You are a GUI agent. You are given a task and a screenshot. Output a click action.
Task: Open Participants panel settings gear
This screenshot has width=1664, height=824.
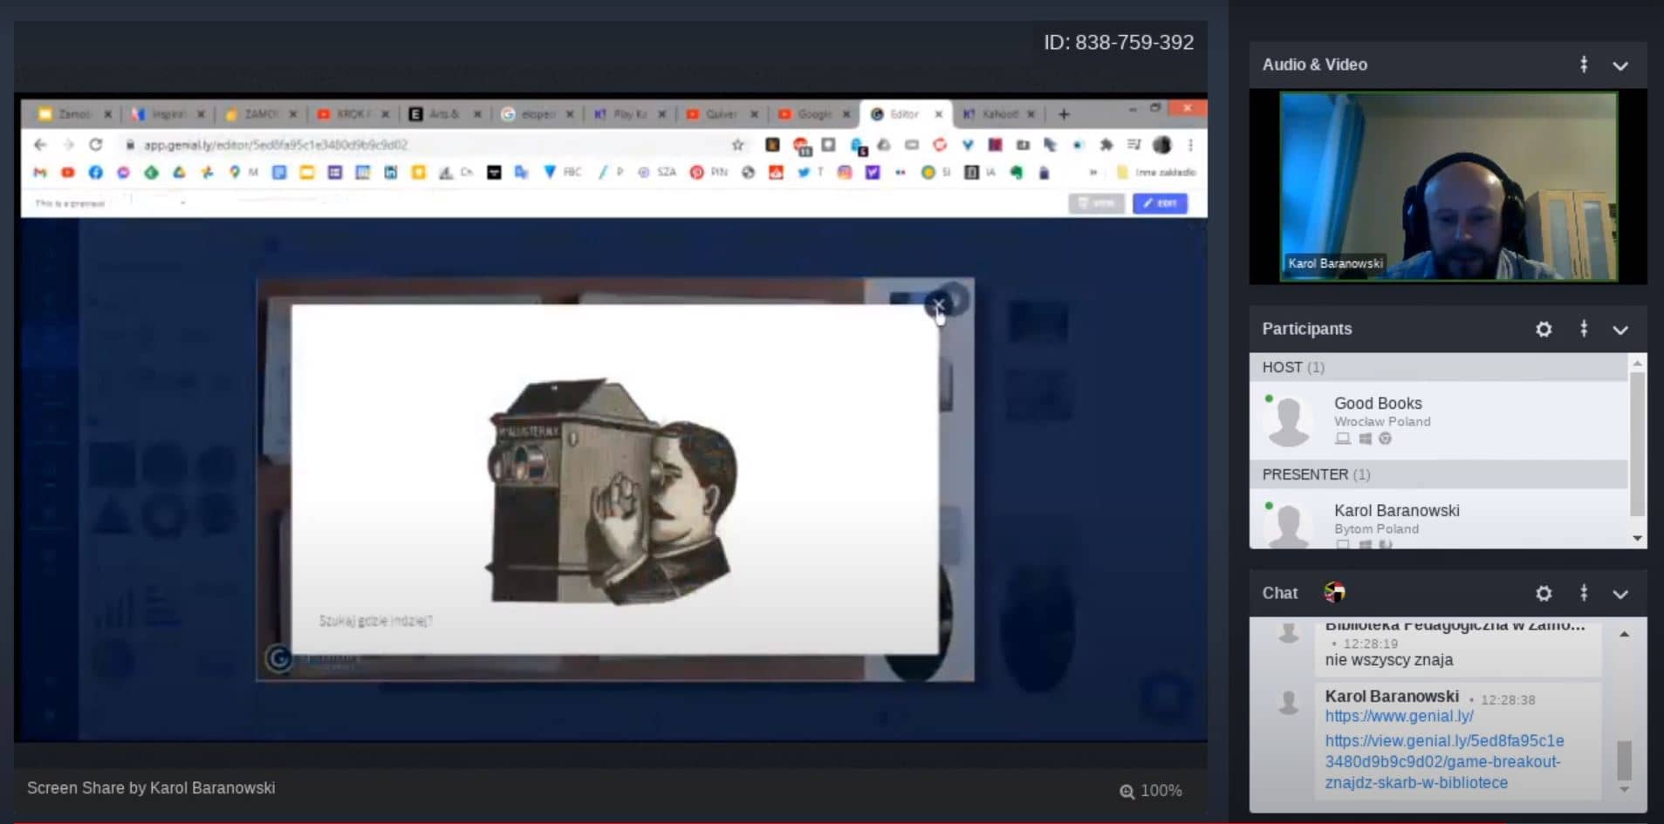pyautogui.click(x=1544, y=329)
